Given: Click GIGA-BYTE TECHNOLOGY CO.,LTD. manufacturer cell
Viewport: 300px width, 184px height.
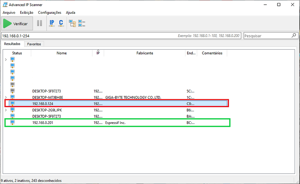Looking at the screenshot, I should point(133,97).
